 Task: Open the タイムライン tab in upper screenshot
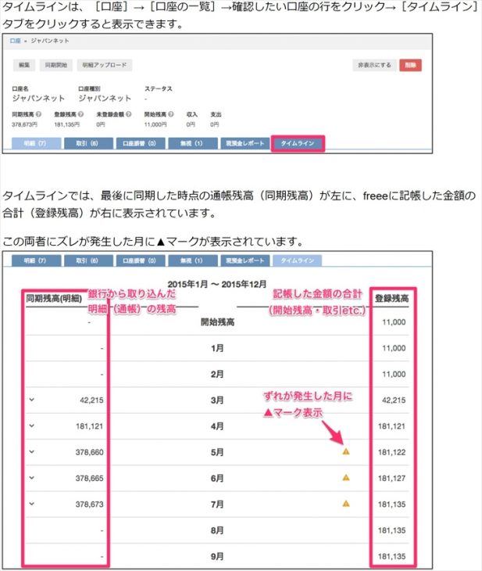pos(298,143)
